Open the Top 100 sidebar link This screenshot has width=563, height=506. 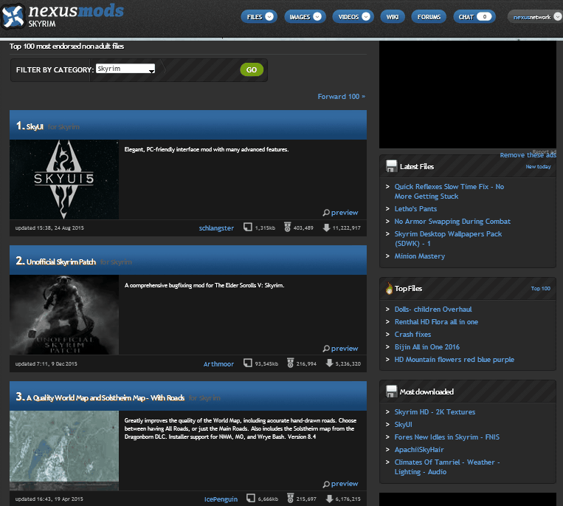[x=540, y=288]
